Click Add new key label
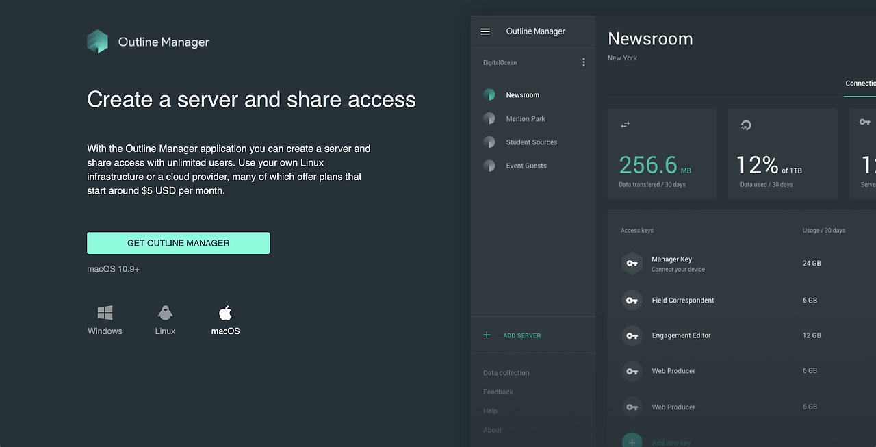Image resolution: width=876 pixels, height=447 pixels. pyautogui.click(x=673, y=443)
